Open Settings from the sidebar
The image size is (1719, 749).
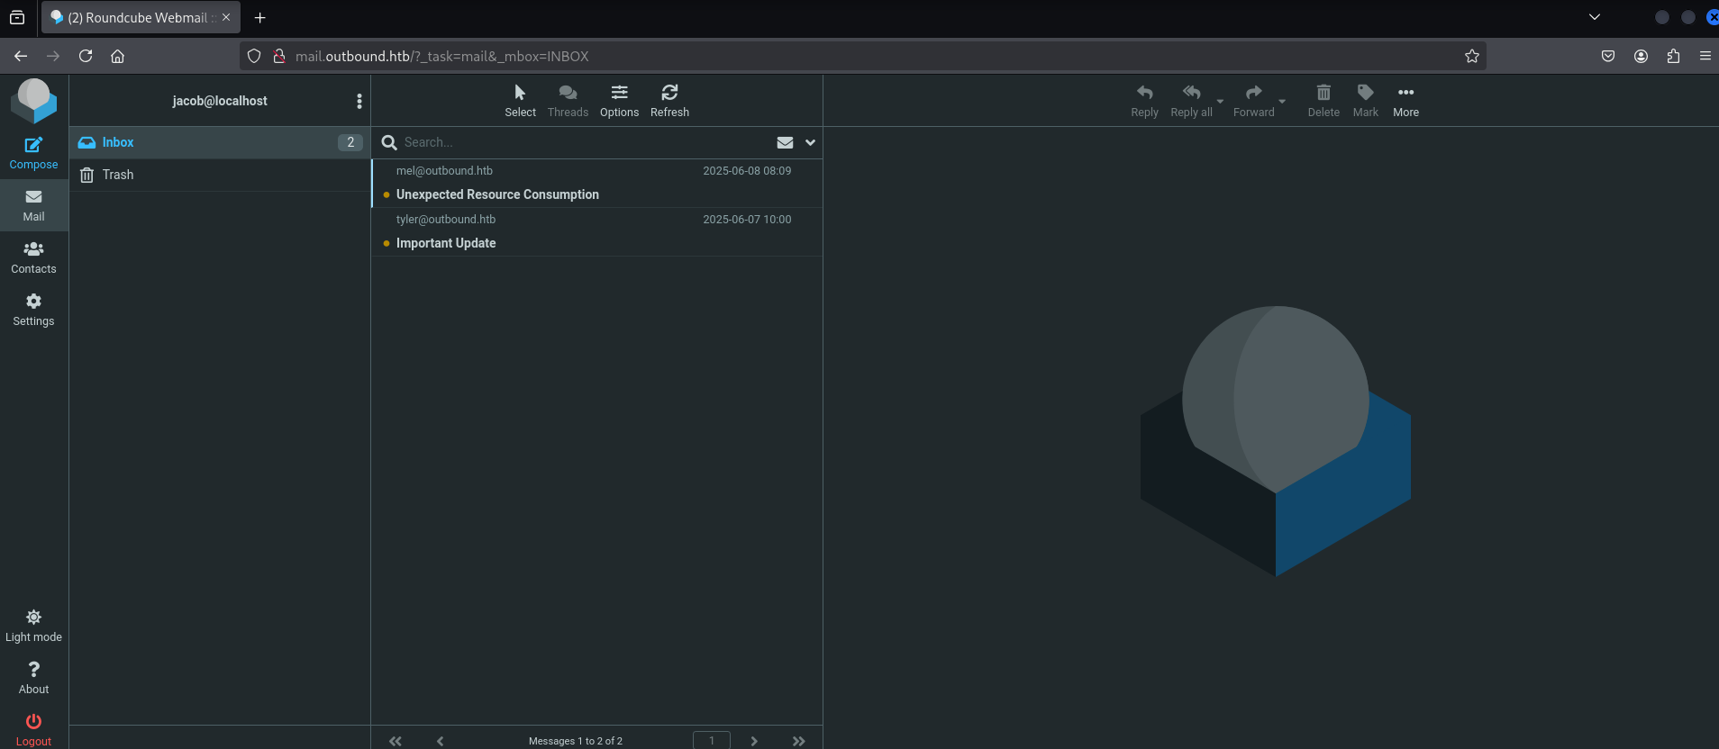pyautogui.click(x=33, y=310)
